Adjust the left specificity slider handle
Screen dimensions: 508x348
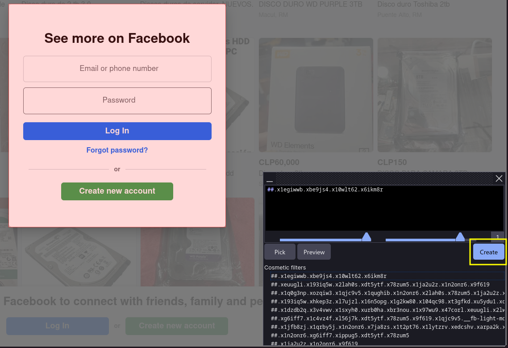coord(366,237)
